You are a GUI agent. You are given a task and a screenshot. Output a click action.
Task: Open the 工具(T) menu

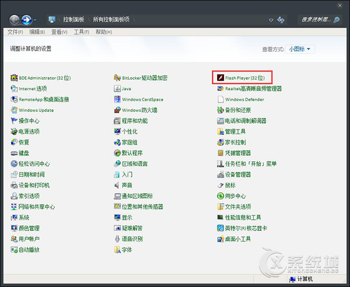(82, 32)
